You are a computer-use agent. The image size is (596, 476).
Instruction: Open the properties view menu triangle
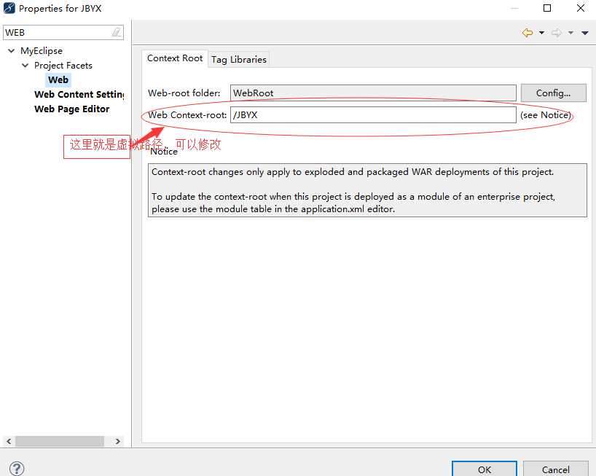(585, 33)
